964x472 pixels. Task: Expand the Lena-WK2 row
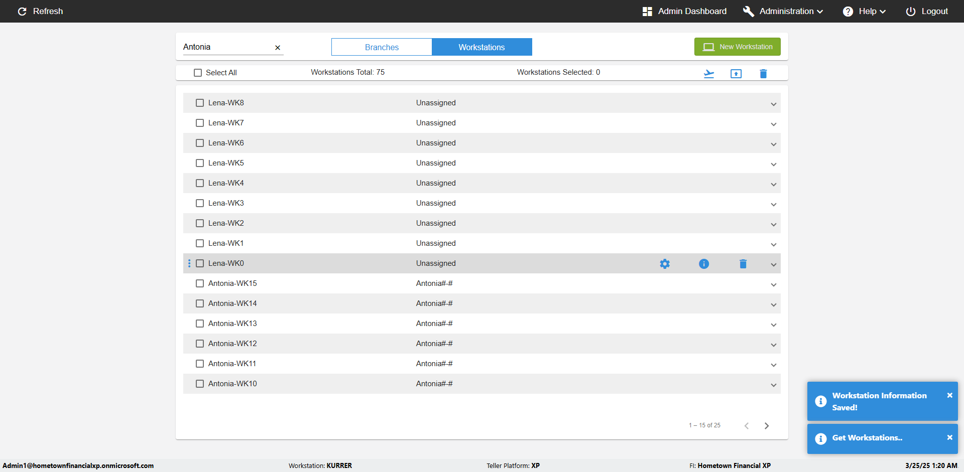pos(774,225)
